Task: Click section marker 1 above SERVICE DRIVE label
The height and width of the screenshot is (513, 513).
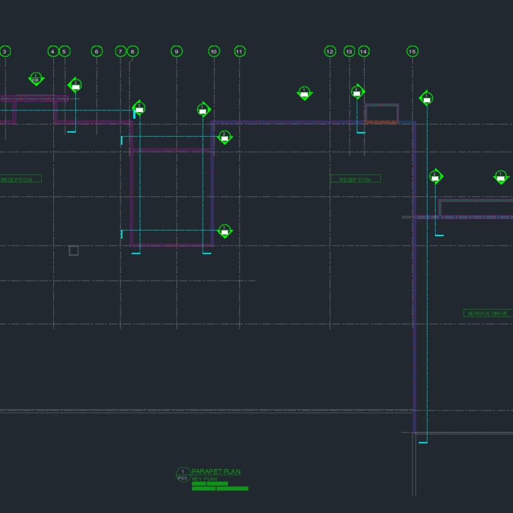Action: coord(501,177)
